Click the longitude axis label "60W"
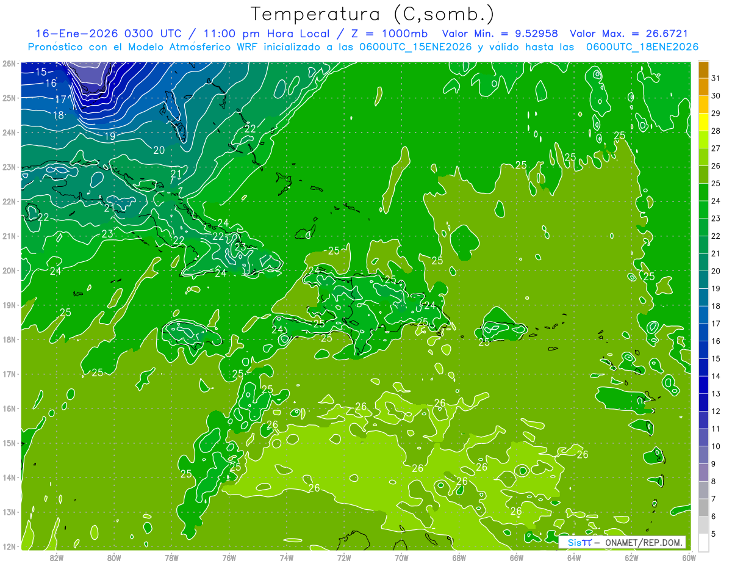Image resolution: width=732 pixels, height=566 pixels. coord(689,557)
